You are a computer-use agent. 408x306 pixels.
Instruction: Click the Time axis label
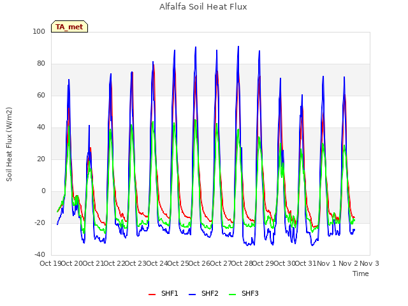click(x=361, y=273)
